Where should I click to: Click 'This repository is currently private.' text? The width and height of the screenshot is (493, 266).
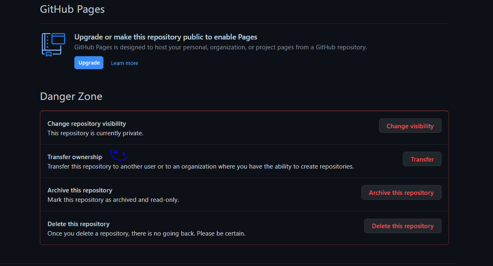click(95, 133)
